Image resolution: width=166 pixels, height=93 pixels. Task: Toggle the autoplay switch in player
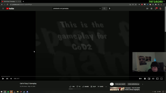(x=140, y=79)
